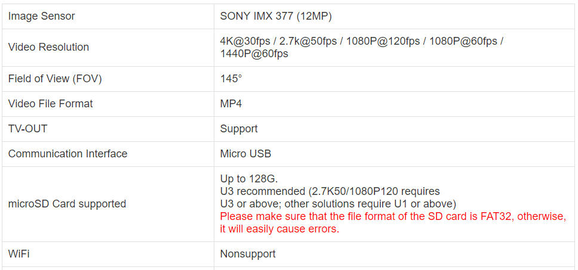
Task: Click the 'it will easily cause errors' line
Action: [279, 229]
